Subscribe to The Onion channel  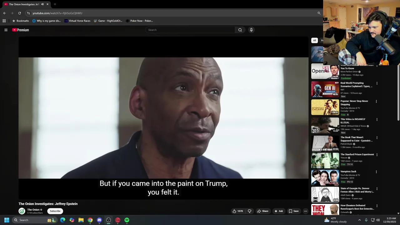pos(55,211)
